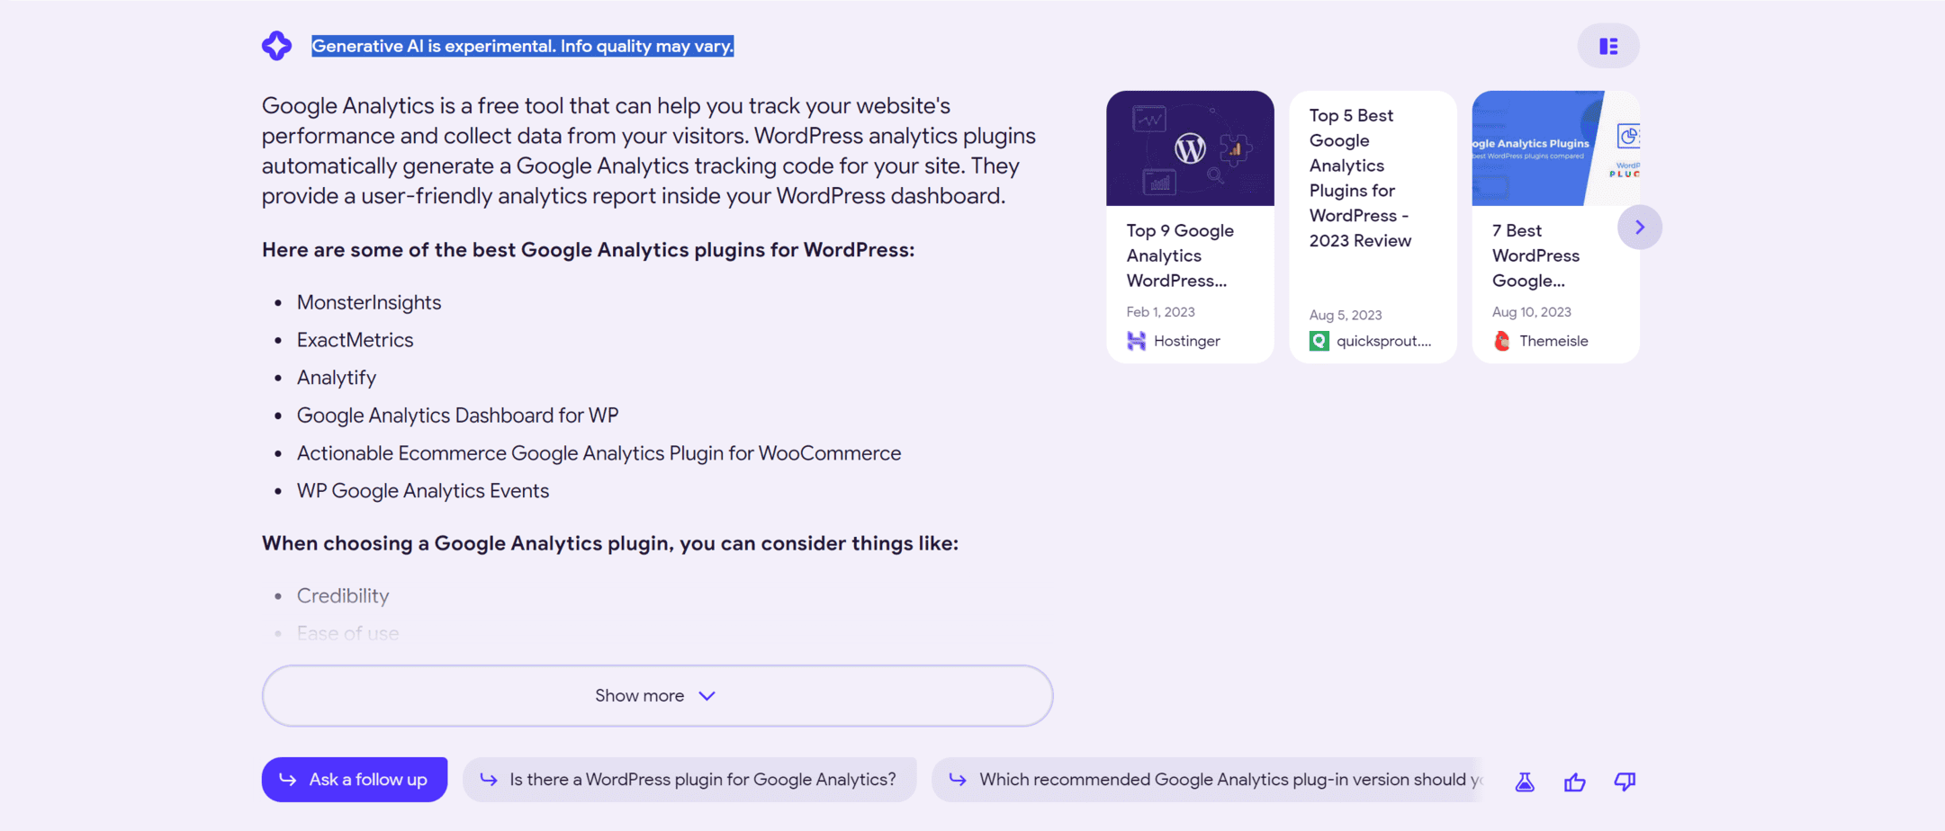The height and width of the screenshot is (831, 1945).
Task: Expand the answer with Show more
Action: (x=657, y=696)
